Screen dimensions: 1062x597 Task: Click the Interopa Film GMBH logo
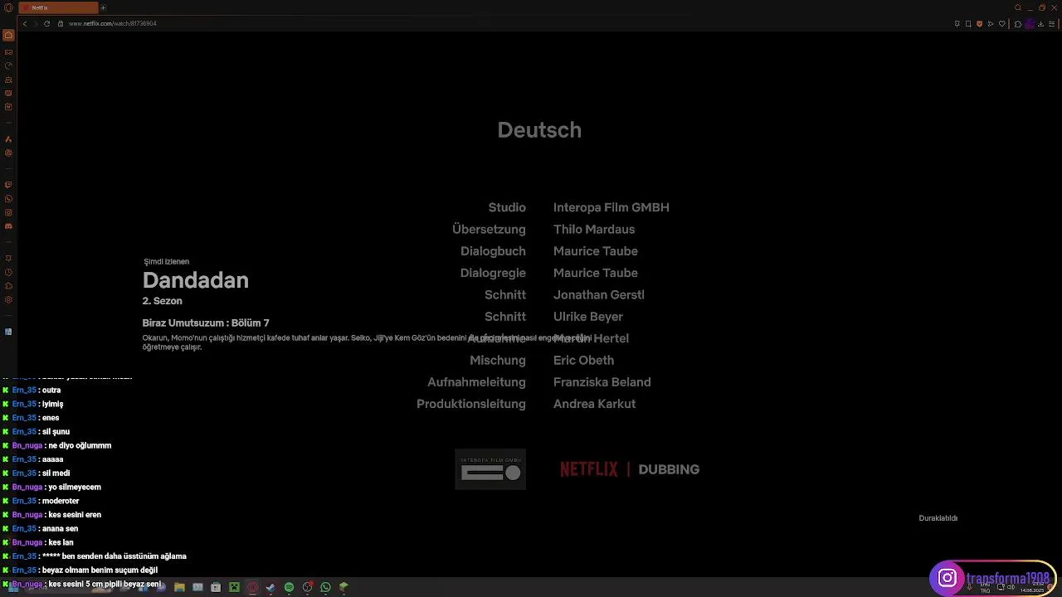pyautogui.click(x=490, y=469)
